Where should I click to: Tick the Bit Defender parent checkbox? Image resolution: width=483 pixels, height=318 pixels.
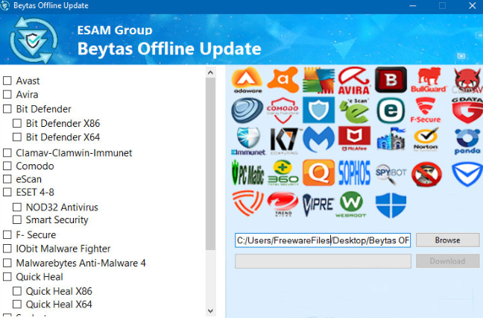7,109
